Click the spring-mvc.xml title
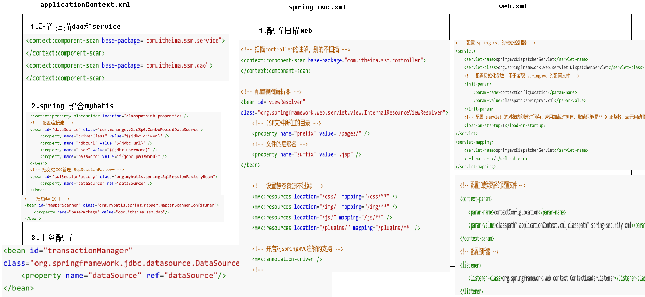 click(317, 7)
